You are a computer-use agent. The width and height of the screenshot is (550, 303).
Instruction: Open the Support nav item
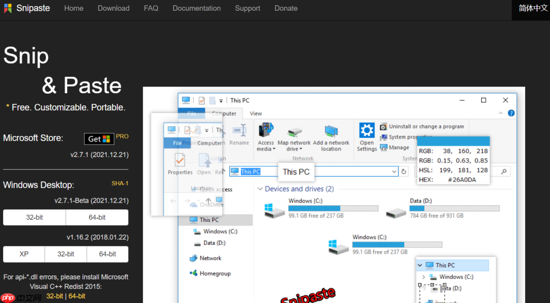[x=248, y=8]
